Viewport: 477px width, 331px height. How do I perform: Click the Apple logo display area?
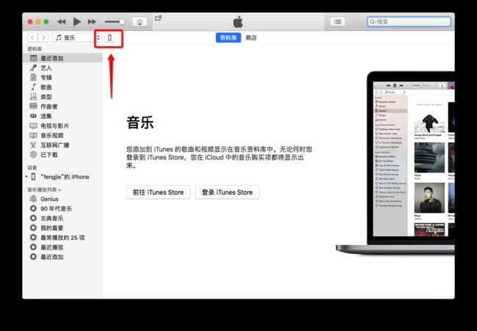[x=238, y=21]
